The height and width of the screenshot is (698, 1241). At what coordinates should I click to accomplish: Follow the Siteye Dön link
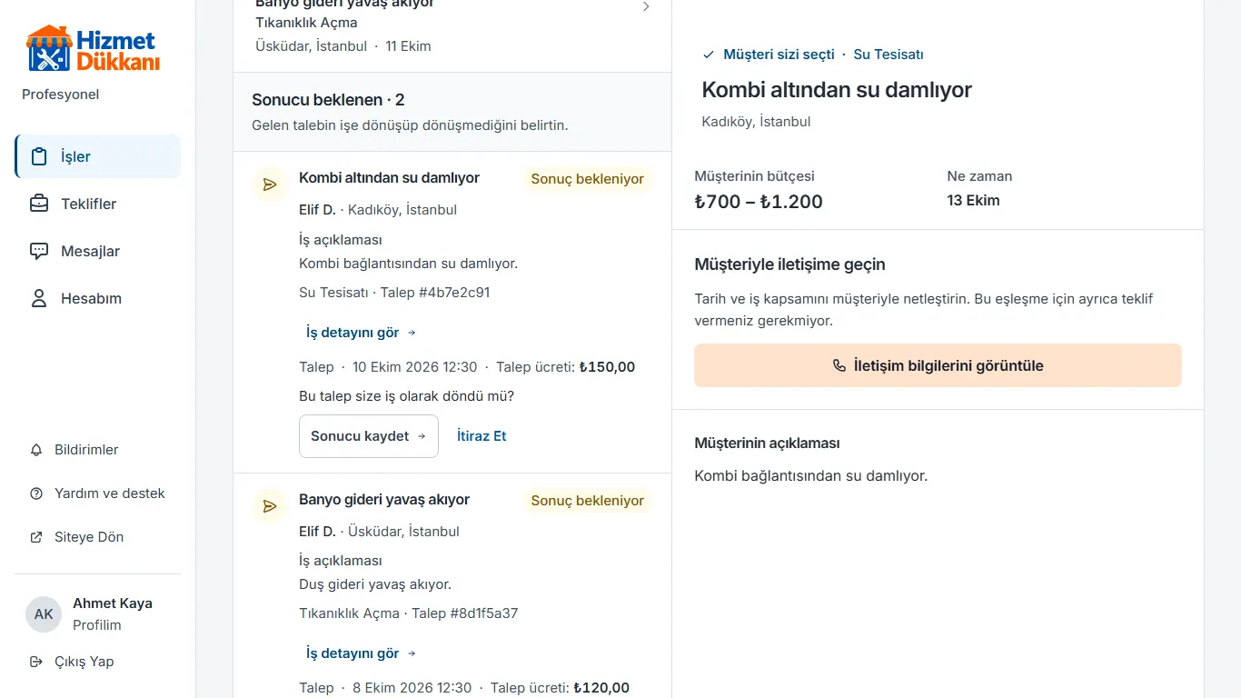[x=98, y=537]
